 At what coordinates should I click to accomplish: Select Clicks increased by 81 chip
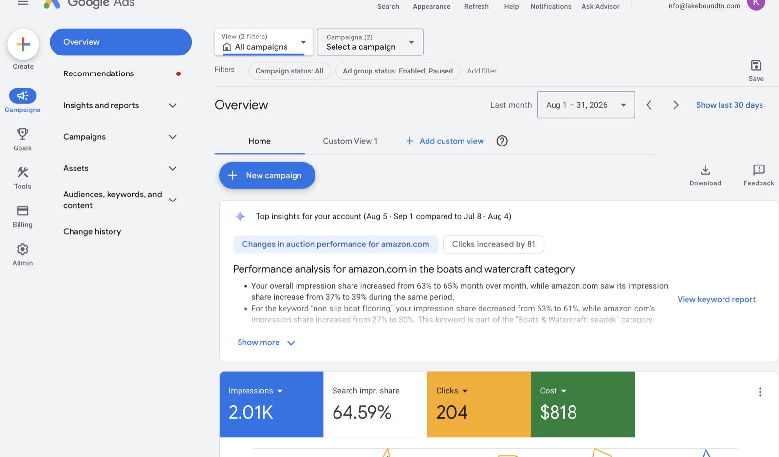[x=493, y=244]
